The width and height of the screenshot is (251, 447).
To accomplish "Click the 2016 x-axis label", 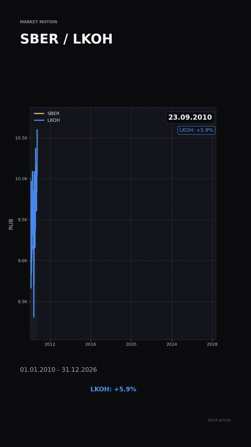I will tap(90, 344).
